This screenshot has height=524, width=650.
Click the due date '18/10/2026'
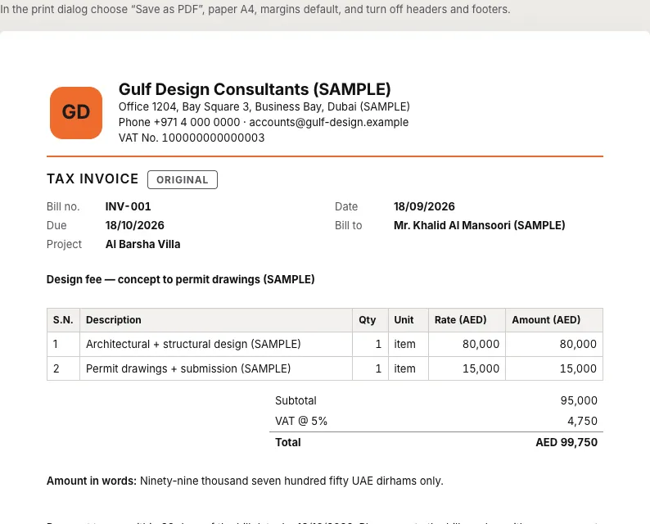click(x=135, y=225)
